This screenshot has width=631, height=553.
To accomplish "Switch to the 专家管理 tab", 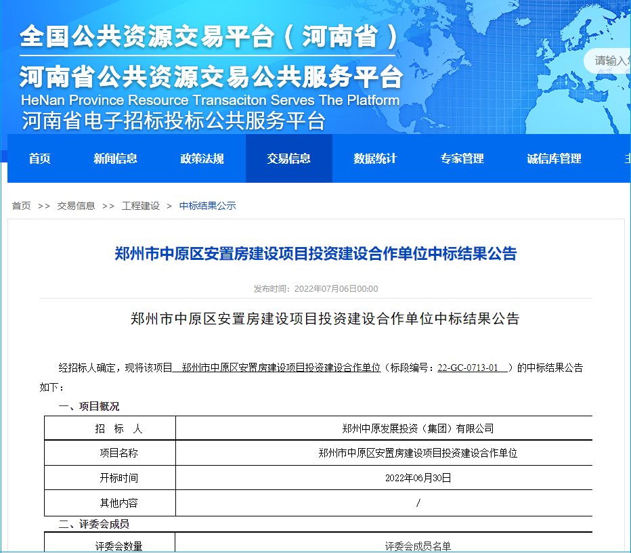I will click(462, 158).
